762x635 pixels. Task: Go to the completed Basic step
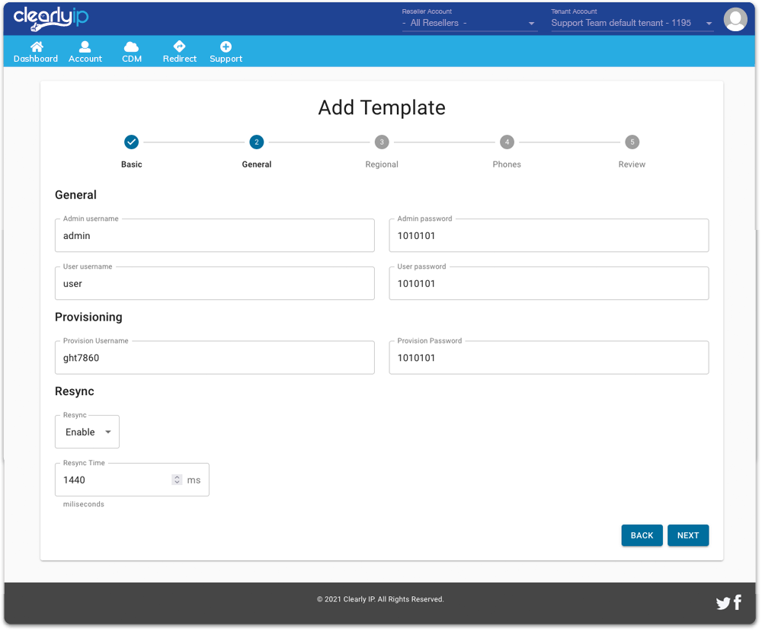pos(131,142)
